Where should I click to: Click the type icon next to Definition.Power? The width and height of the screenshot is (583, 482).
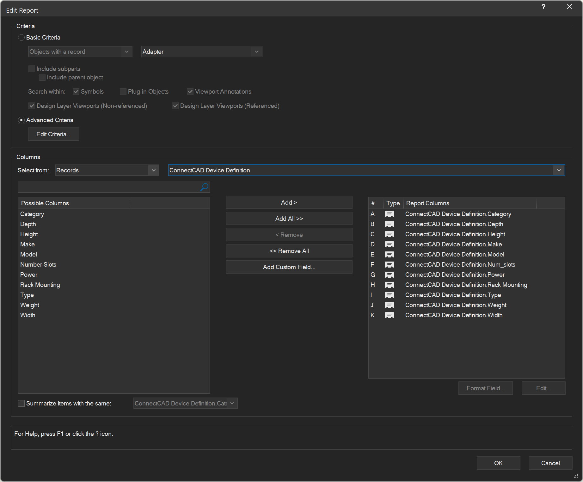389,275
